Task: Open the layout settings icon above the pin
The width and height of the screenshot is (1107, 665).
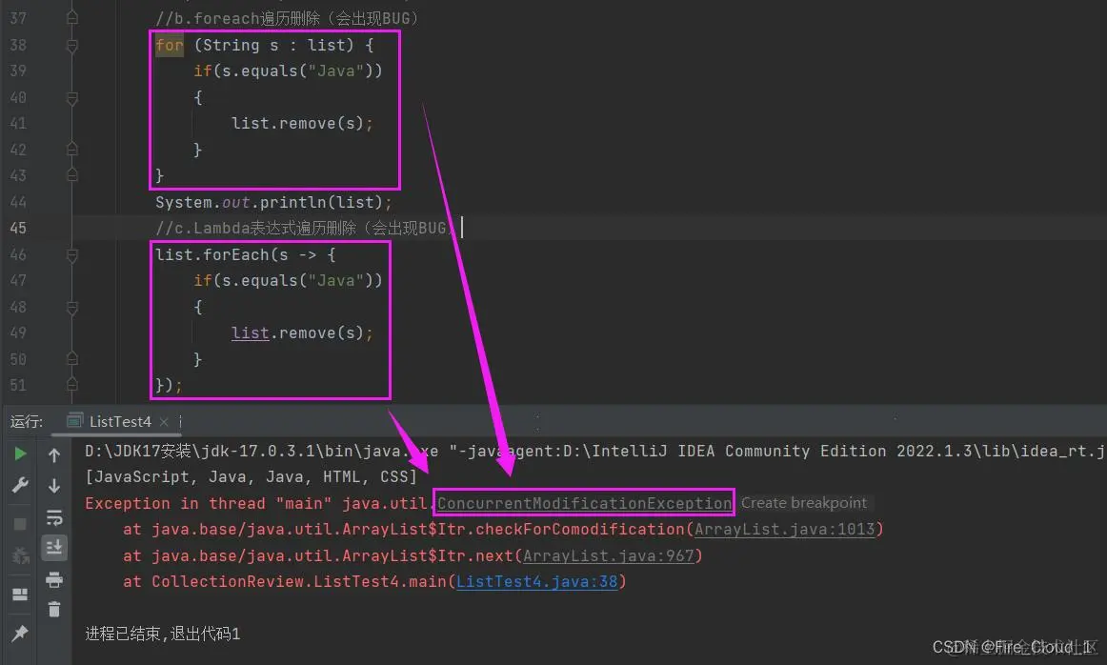Action: [19, 594]
